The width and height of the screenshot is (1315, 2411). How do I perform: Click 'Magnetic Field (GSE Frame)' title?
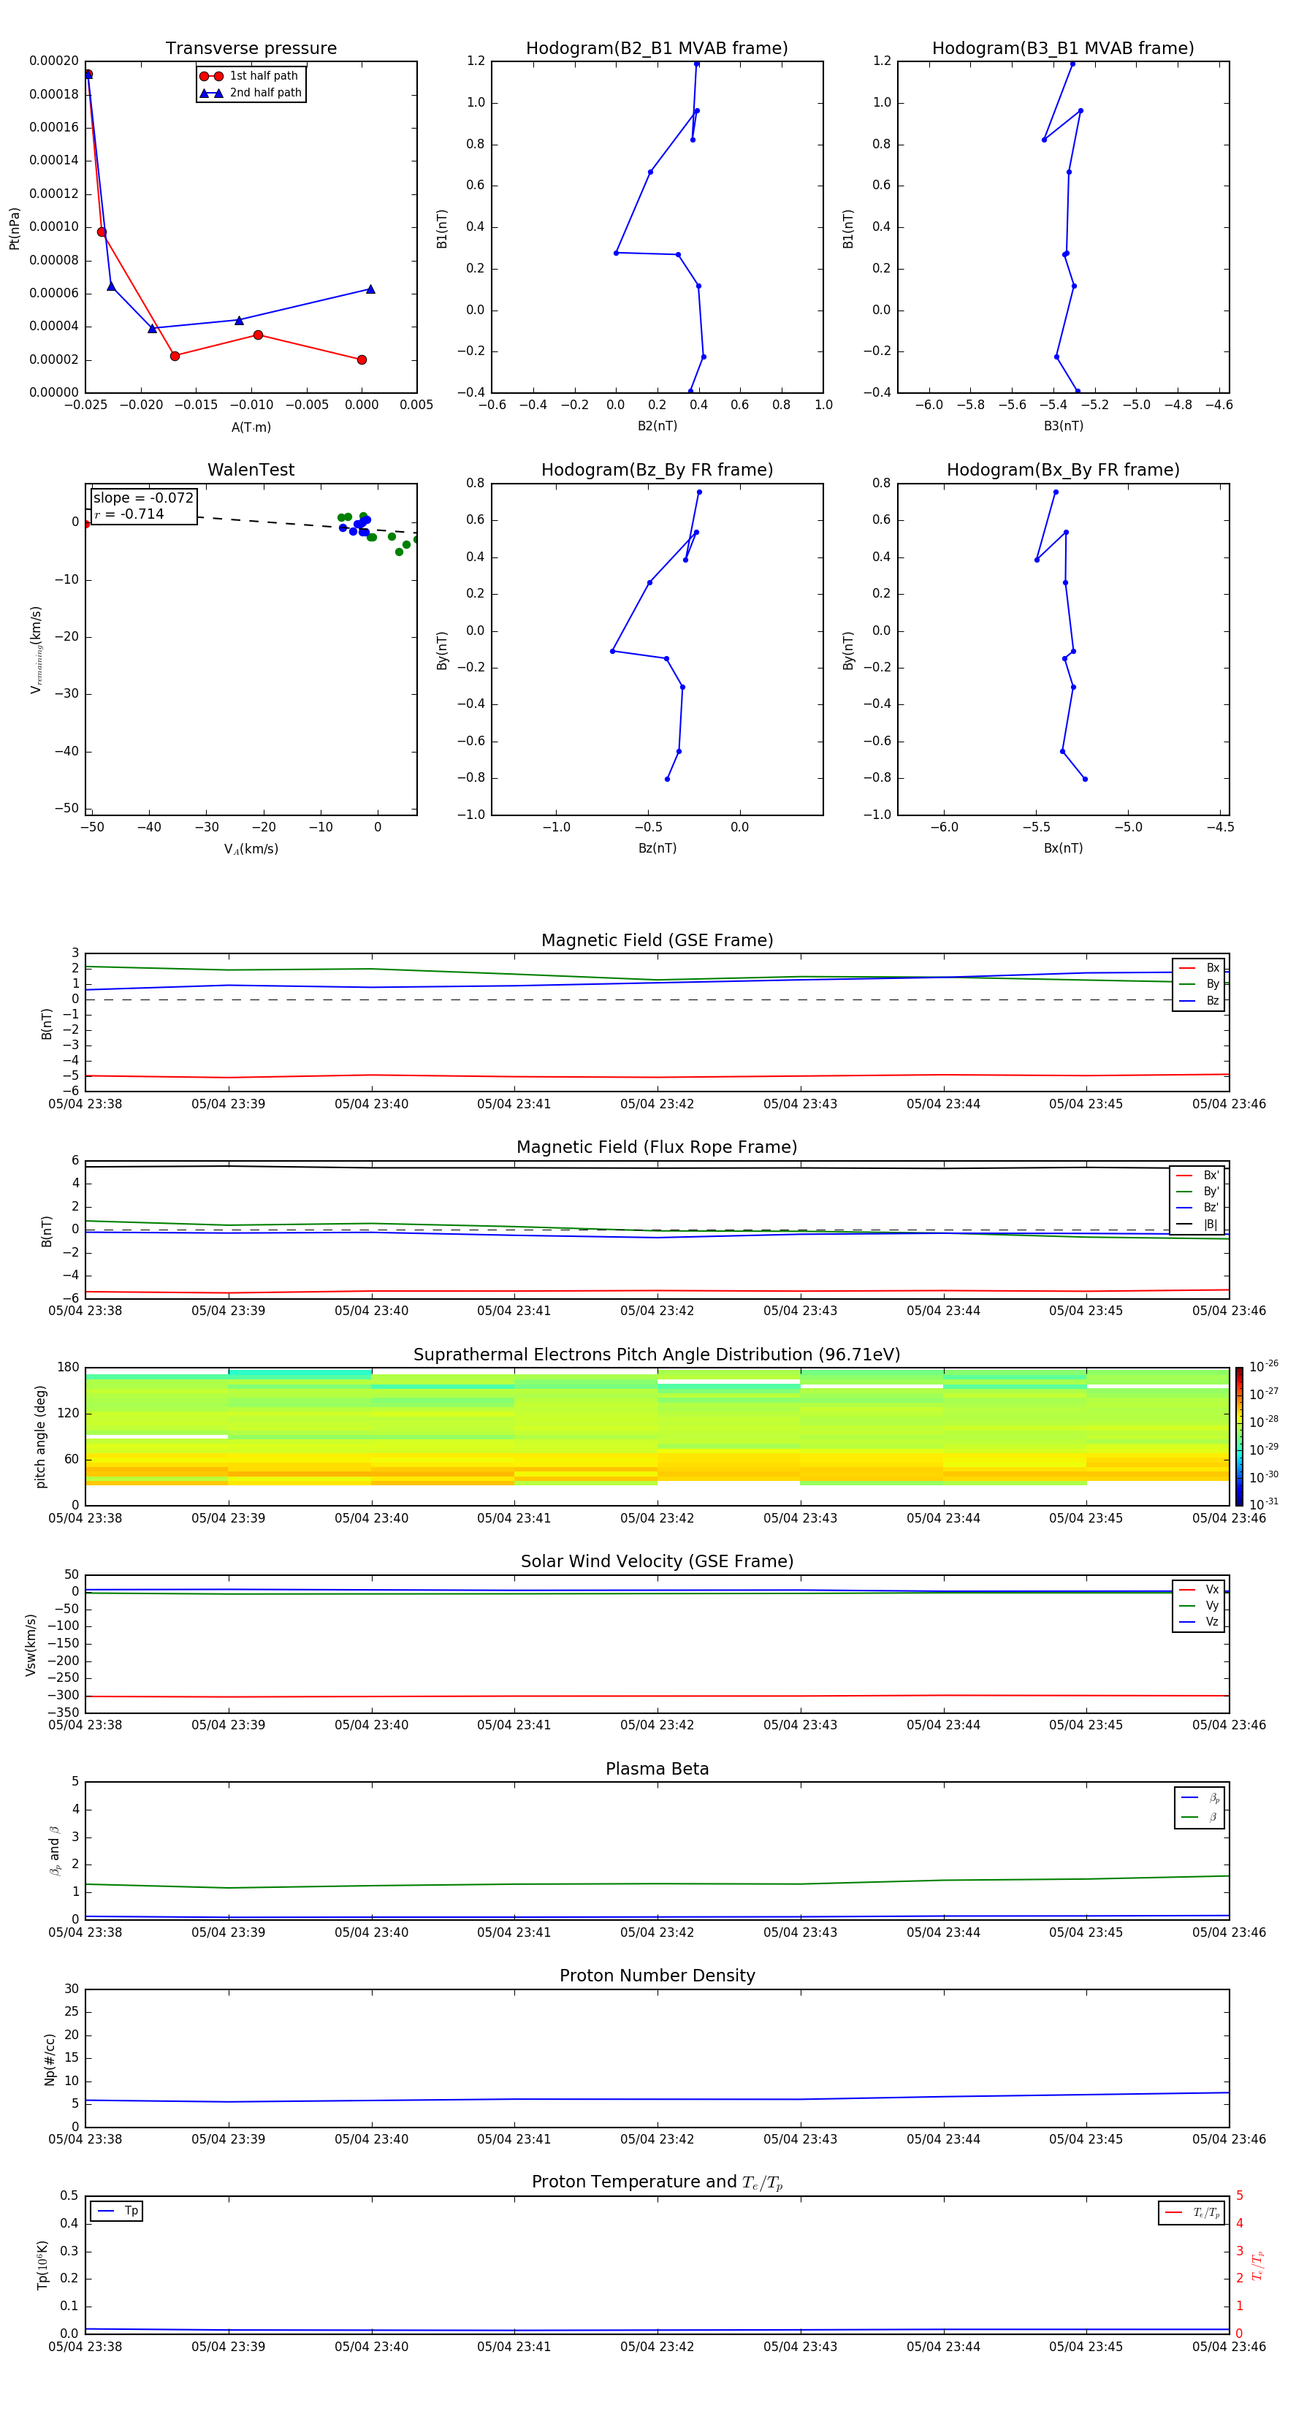coord(657,940)
